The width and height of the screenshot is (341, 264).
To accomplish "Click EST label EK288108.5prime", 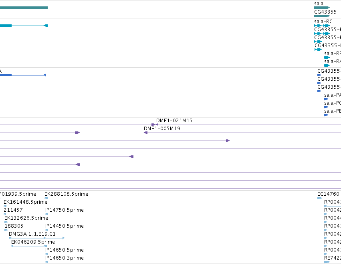I will point(66,194).
